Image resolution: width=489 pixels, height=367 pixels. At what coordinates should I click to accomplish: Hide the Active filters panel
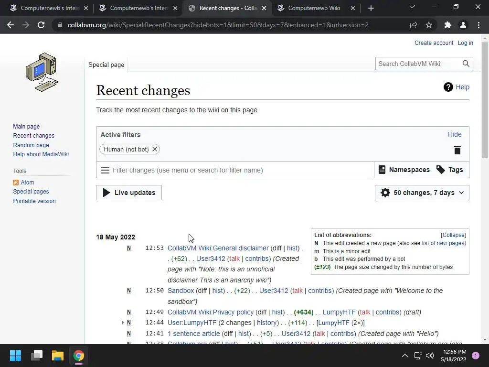(x=455, y=134)
